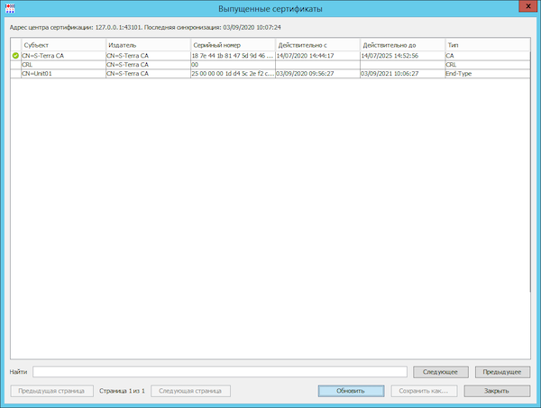Click the Сохранить как... button

tap(424, 391)
